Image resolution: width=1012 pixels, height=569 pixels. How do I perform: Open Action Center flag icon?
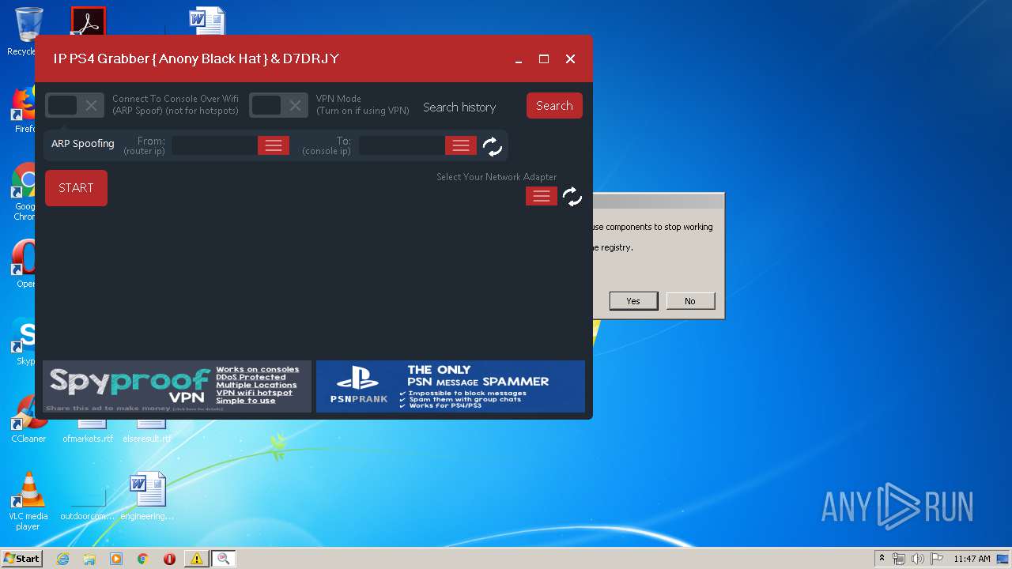937,559
